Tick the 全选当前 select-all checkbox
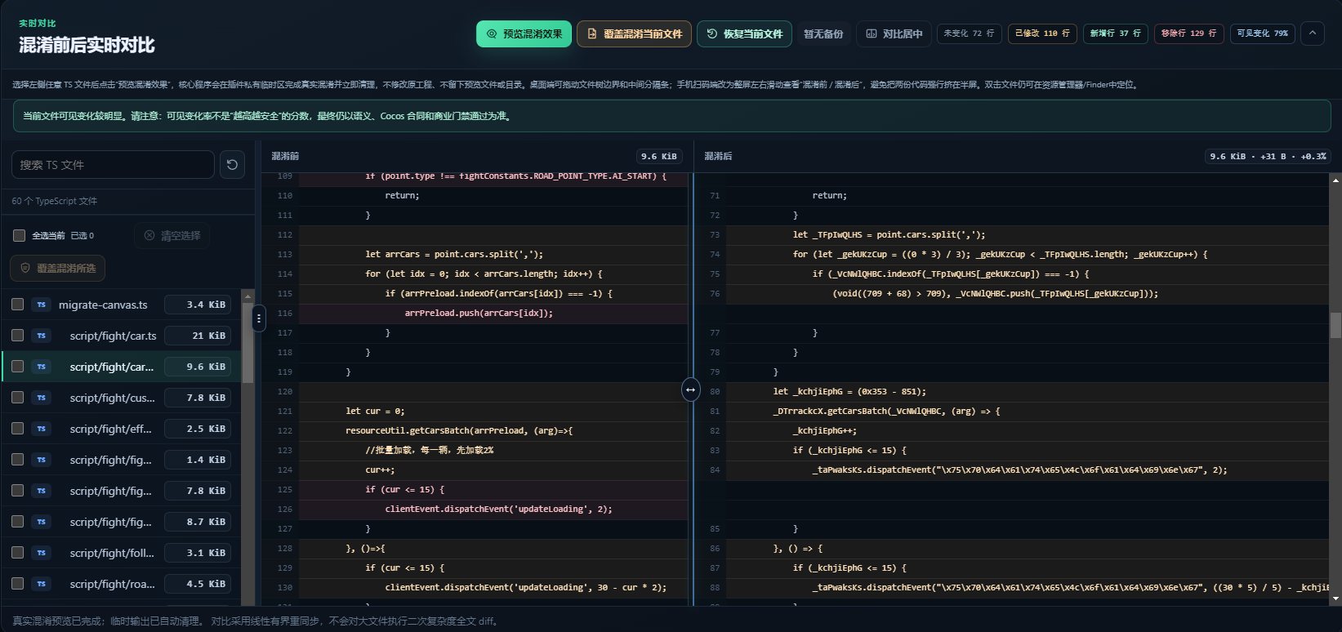 point(20,235)
